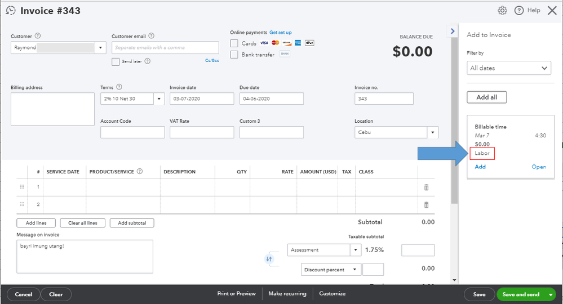Open the invoice history clock icon
This screenshot has width=563, height=304.
tap(11, 10)
